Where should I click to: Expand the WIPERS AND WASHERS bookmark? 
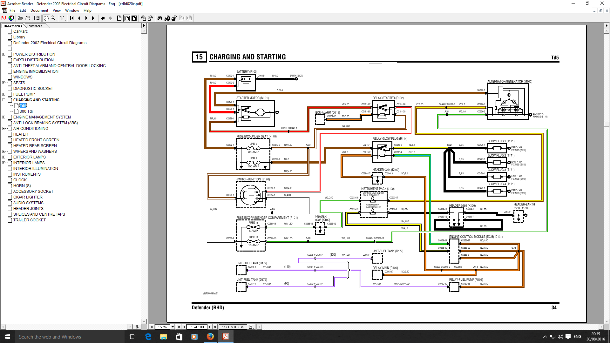(x=3, y=151)
